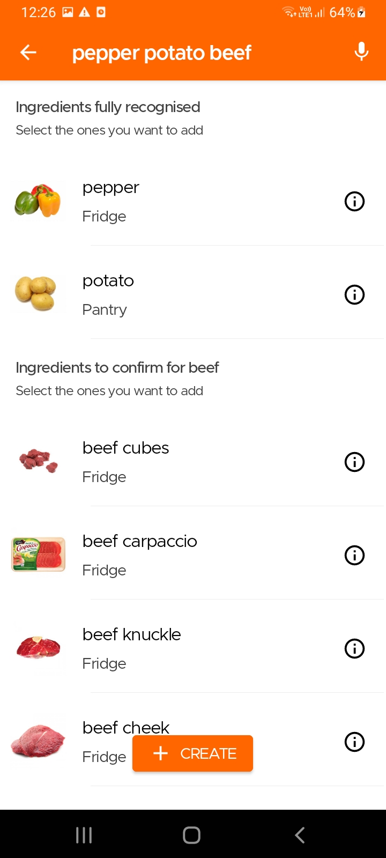Show info details for potato
This screenshot has height=858, width=386.
(354, 294)
